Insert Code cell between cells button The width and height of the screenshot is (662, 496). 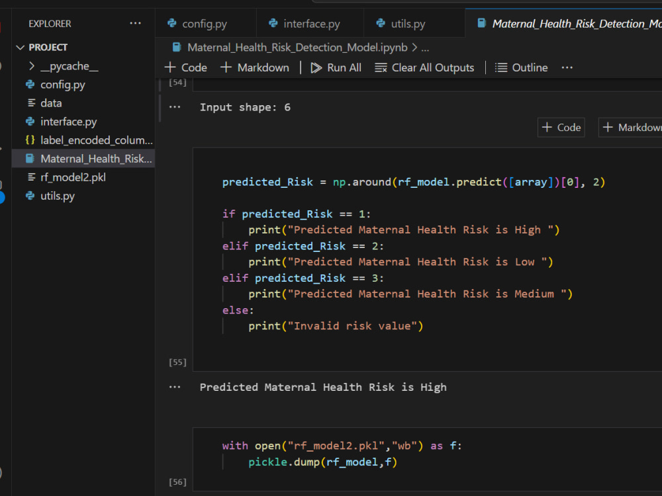pyautogui.click(x=561, y=128)
